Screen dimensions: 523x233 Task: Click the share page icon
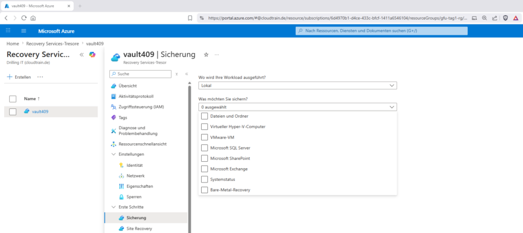tap(495, 18)
